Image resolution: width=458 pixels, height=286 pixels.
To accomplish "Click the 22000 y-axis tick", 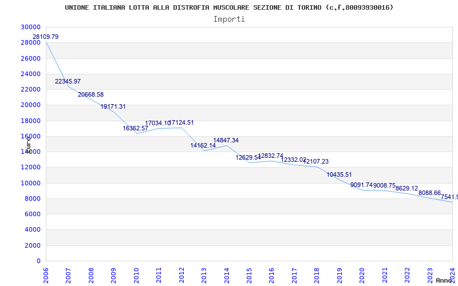I will point(30,89).
